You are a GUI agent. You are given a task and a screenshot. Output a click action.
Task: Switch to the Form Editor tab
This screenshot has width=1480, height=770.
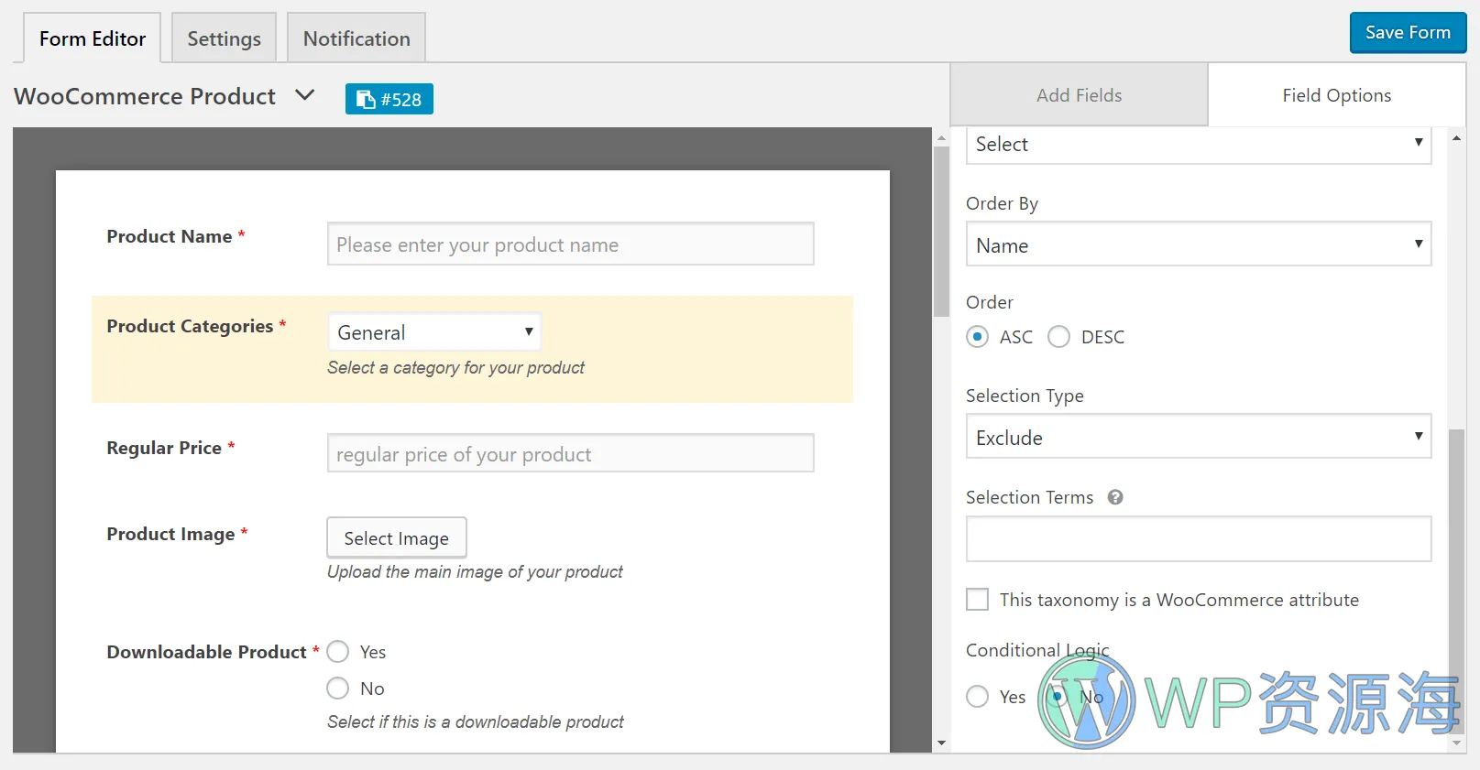(x=92, y=38)
